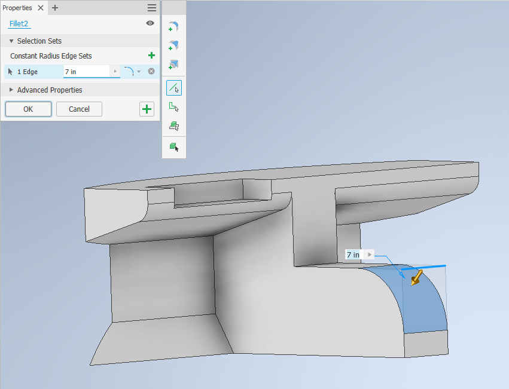Open fillet continuity type dropdown
The width and height of the screenshot is (509, 389).
tap(139, 71)
